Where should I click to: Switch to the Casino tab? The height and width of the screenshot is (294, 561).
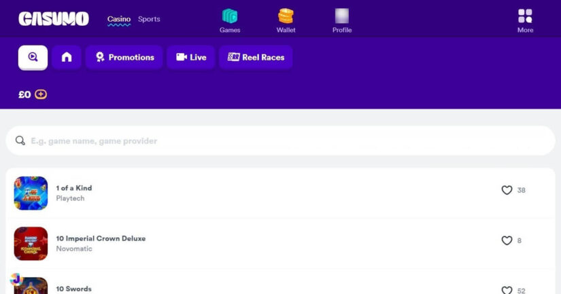point(119,19)
